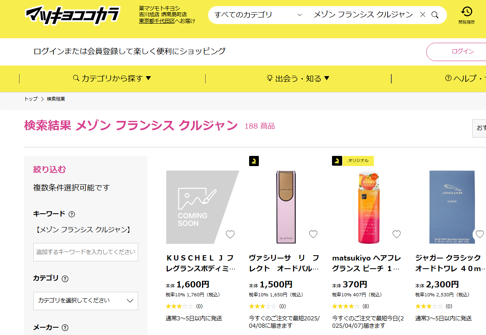Open the matsukiyo ヘアフレグランス ピーチ title
This screenshot has width=486, height=335.
coord(367,263)
